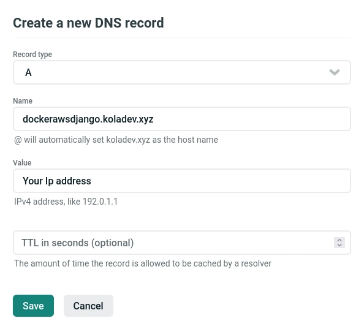Image resolution: width=364 pixels, height=329 pixels.
Task: Decrease TTL with the down arrow
Action: tap(339, 245)
